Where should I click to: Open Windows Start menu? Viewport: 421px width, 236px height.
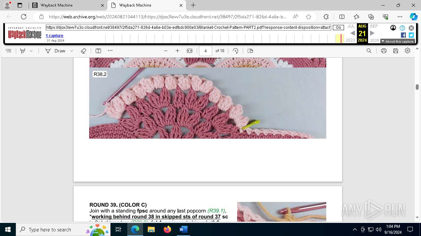8,229
